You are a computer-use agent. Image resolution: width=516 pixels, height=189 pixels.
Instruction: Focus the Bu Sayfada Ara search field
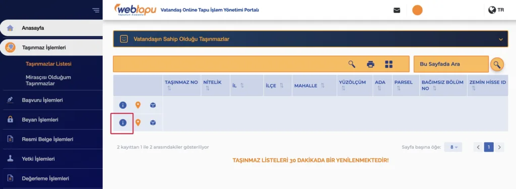click(x=451, y=64)
